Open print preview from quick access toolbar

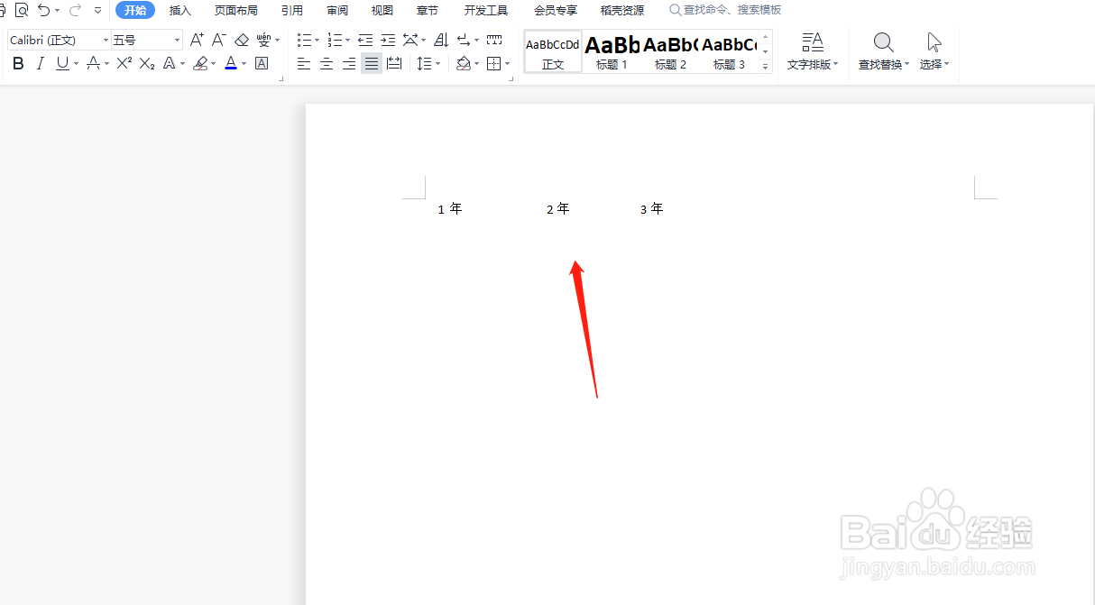tap(22, 10)
